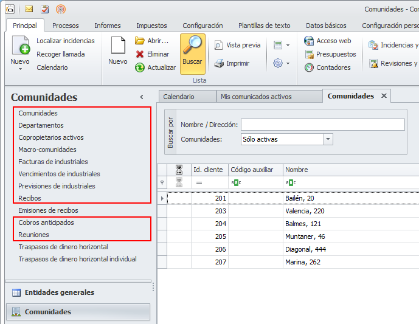Image resolution: width=419 pixels, height=324 pixels.
Task: Click the navigation pane splitter dots
Action: click(x=153, y=288)
